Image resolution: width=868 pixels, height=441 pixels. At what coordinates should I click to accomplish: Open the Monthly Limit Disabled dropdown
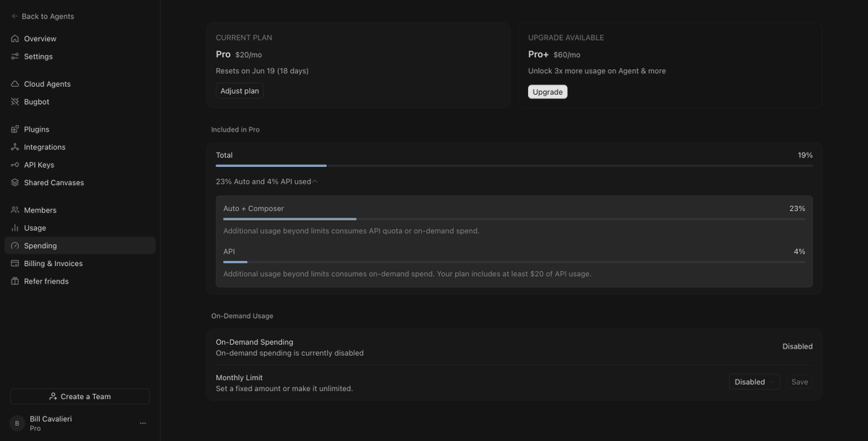(754, 382)
